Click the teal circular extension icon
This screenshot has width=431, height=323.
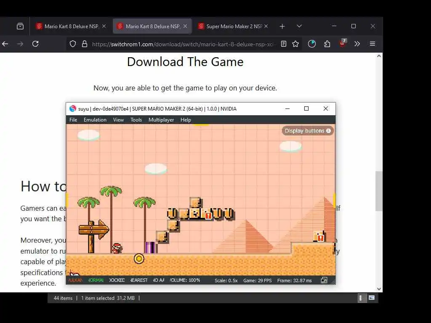click(x=312, y=44)
